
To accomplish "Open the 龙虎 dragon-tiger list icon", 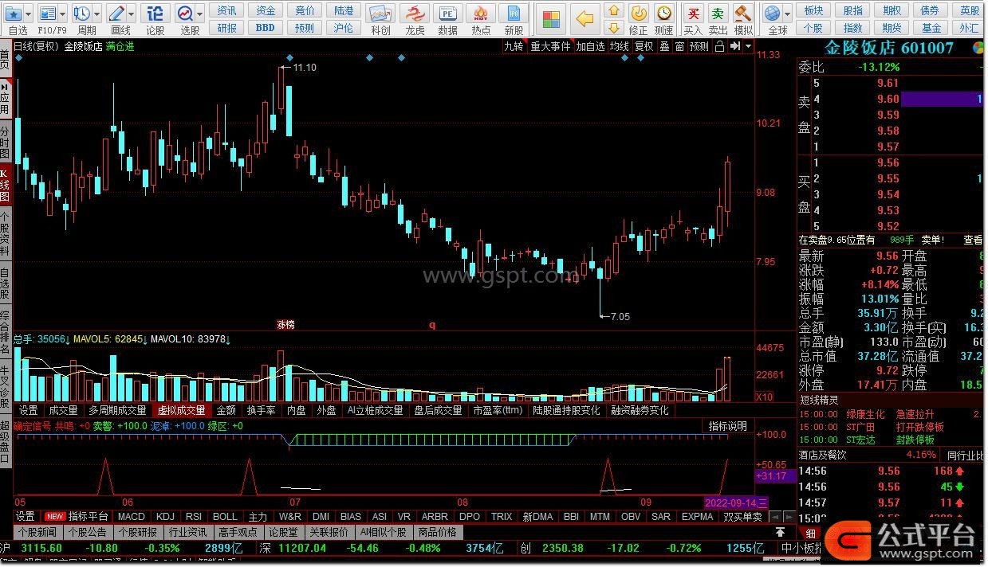I will 415,14.
